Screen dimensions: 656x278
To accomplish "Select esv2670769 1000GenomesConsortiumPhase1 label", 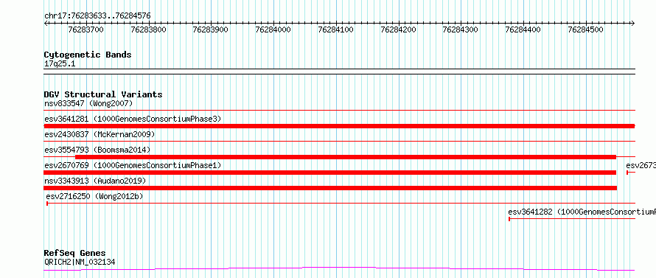I will point(133,165).
